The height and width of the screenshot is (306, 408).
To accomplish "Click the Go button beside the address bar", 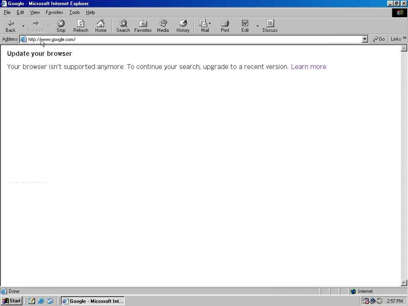I will tap(379, 39).
